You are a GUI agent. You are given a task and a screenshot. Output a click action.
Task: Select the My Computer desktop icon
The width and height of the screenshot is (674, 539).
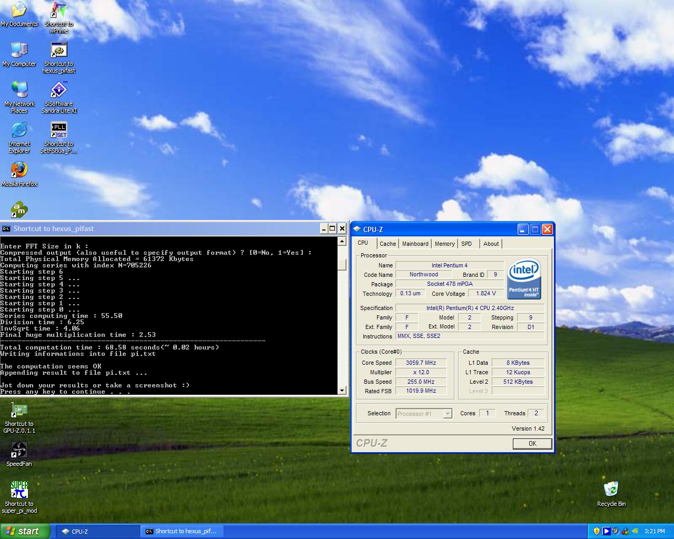coord(19,54)
